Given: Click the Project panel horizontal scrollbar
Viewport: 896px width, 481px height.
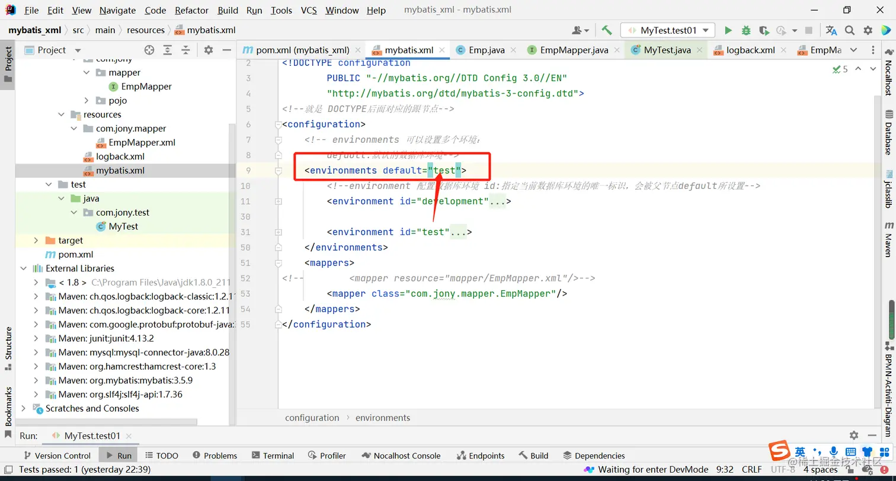Looking at the screenshot, I should point(107,422).
